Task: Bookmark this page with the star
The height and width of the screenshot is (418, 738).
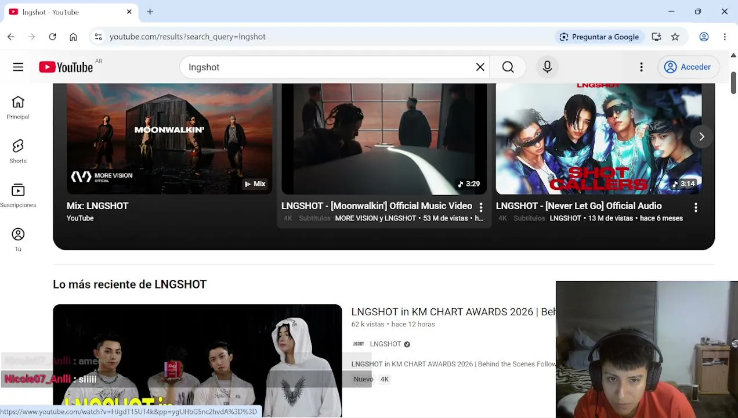Action: (675, 37)
